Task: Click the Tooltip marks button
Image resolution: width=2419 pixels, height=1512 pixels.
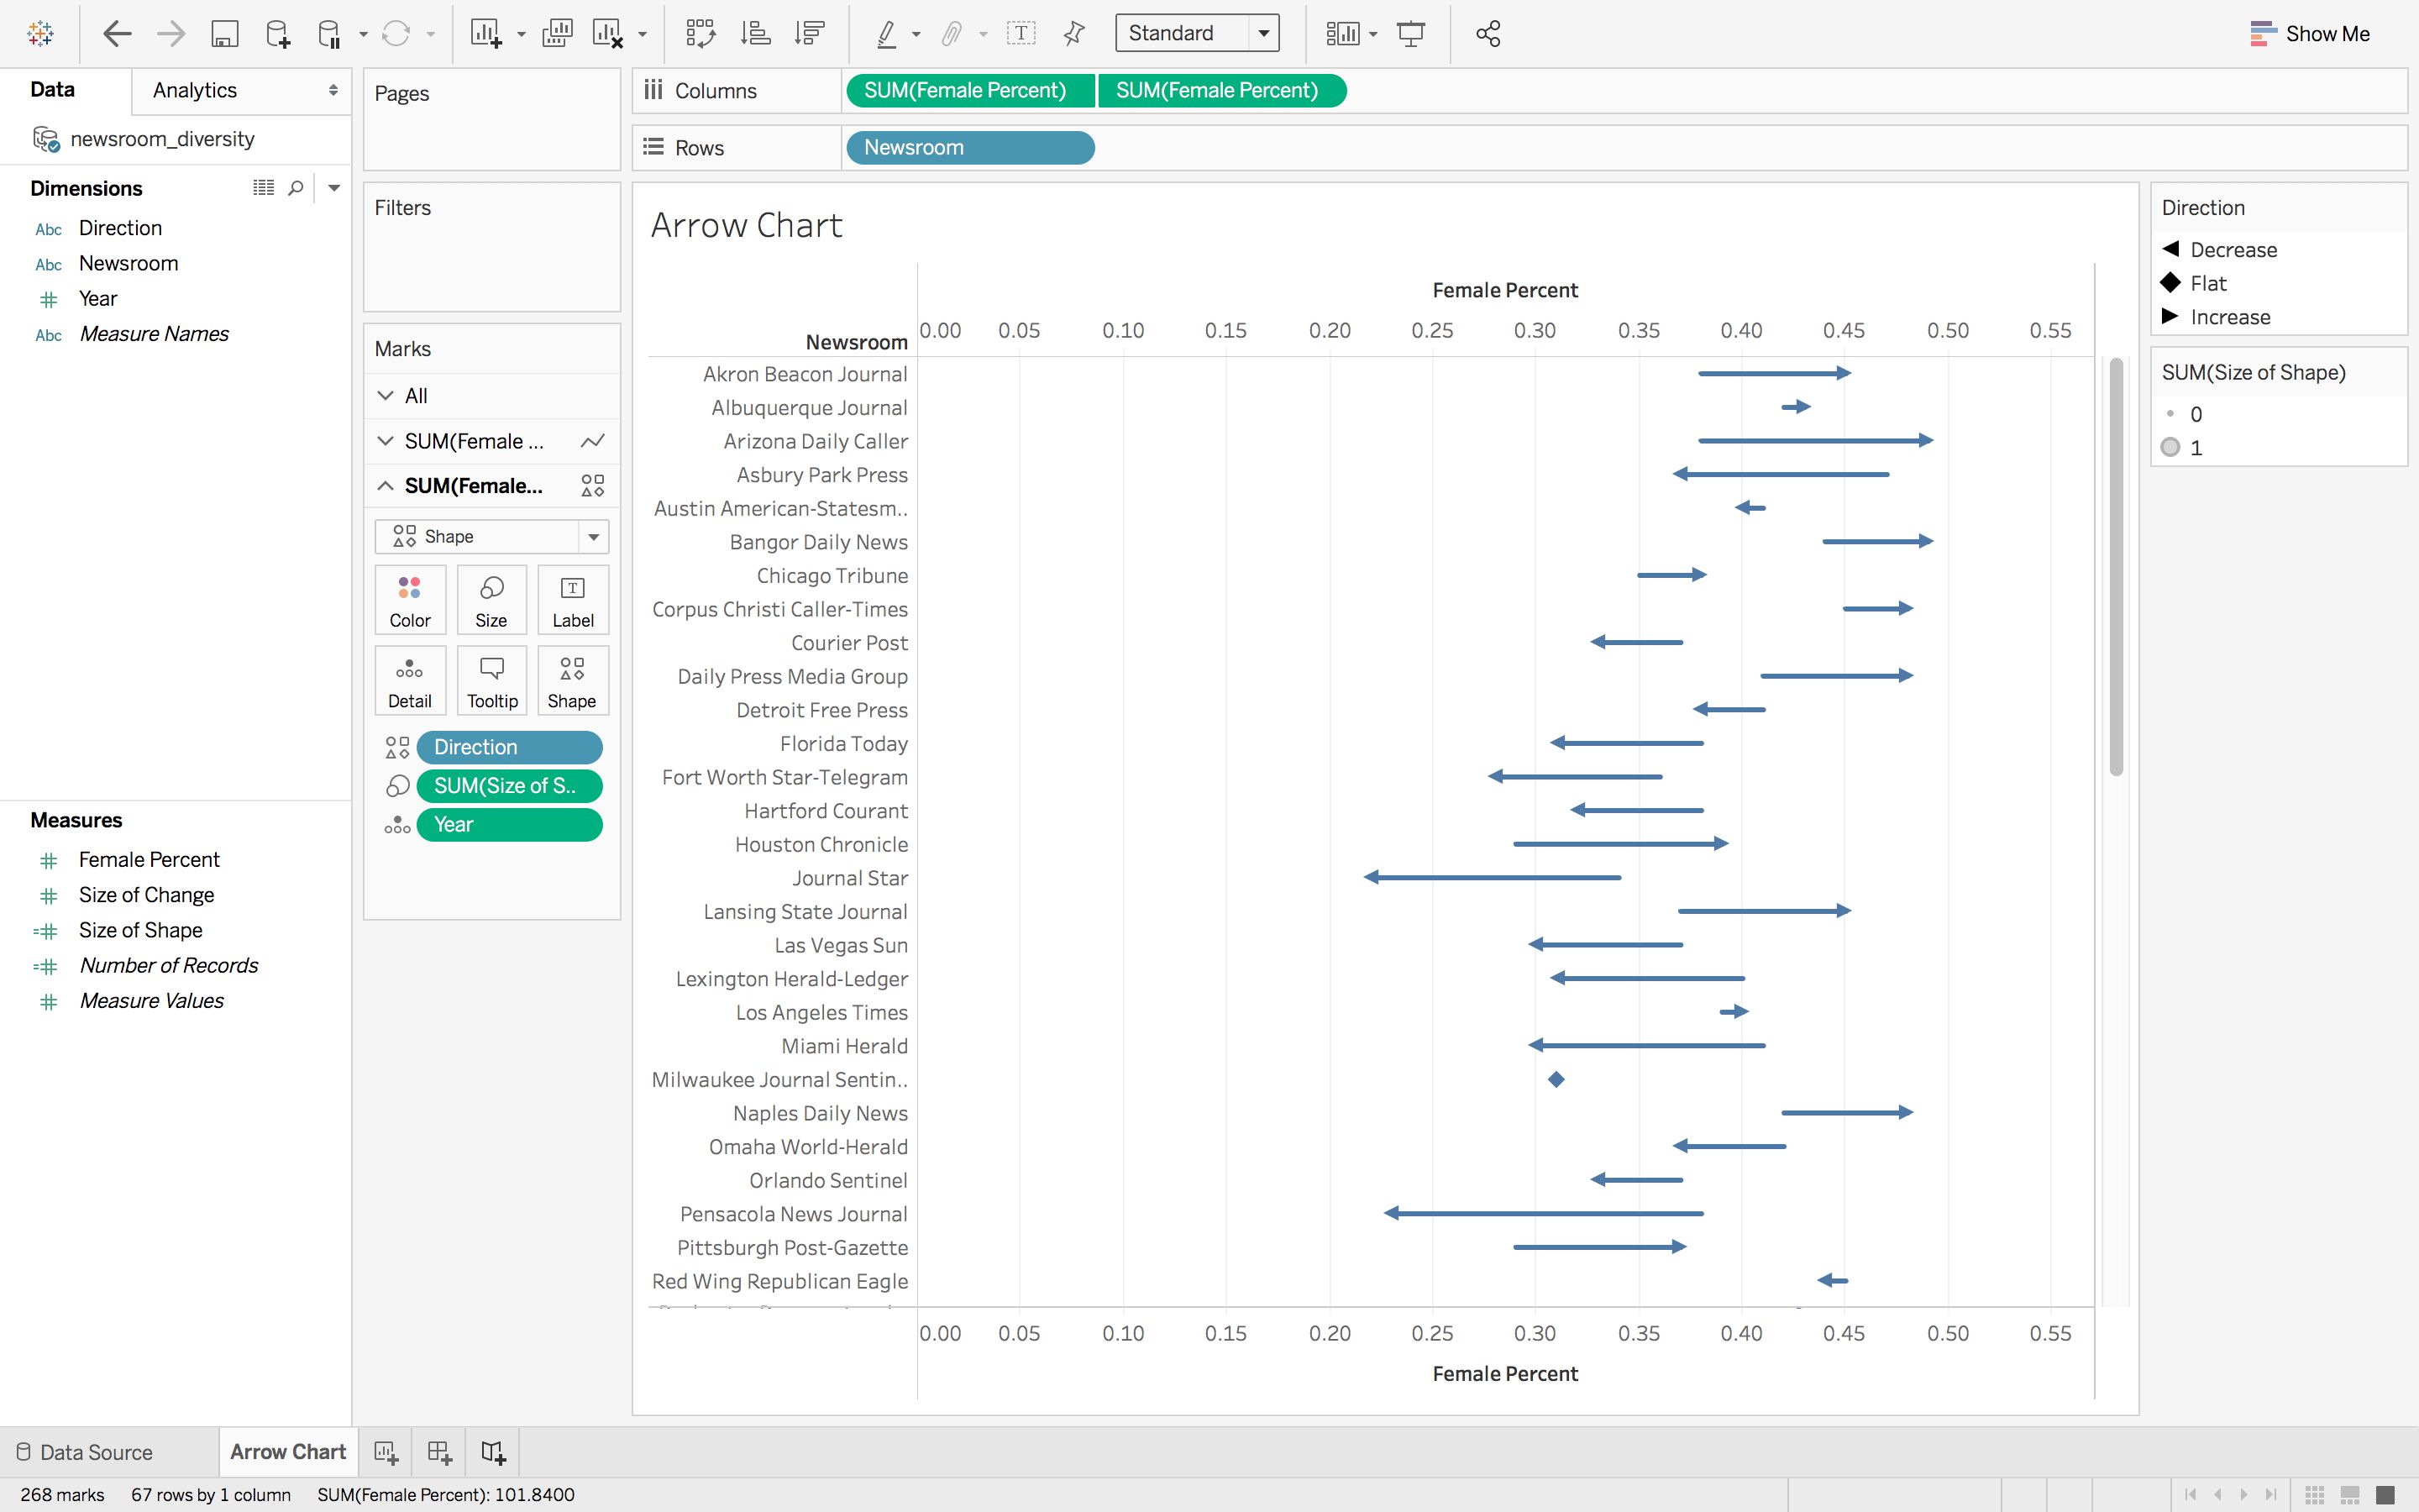Action: pyautogui.click(x=491, y=681)
